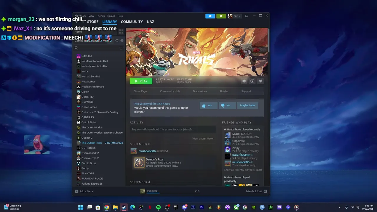
Task: Open the green notifications bell
Action: (221, 16)
